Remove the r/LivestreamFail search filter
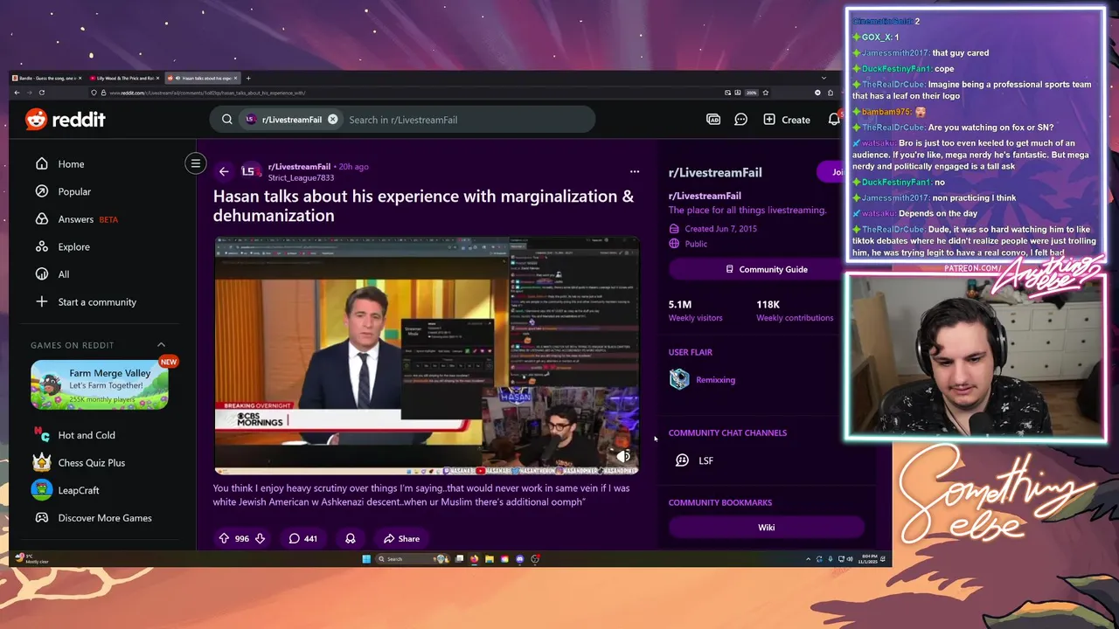This screenshot has height=629, width=1119. tap(332, 120)
